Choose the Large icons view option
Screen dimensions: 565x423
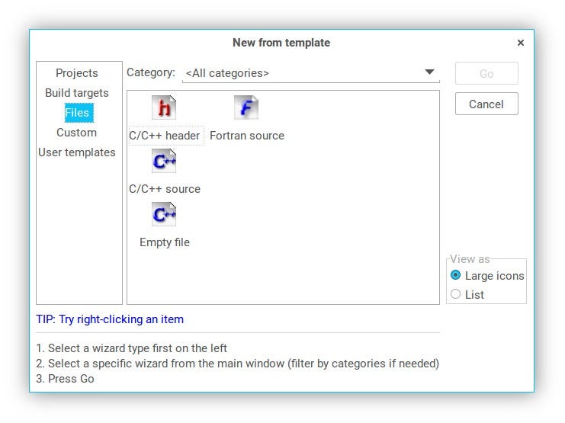point(455,275)
